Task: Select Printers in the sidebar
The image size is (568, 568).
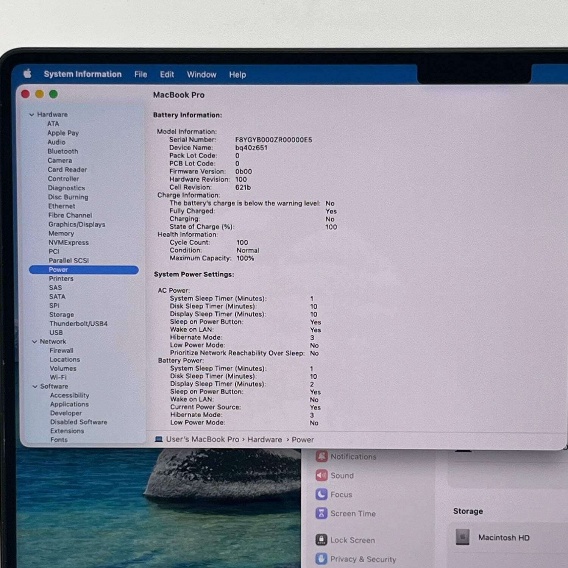Action: tap(61, 278)
